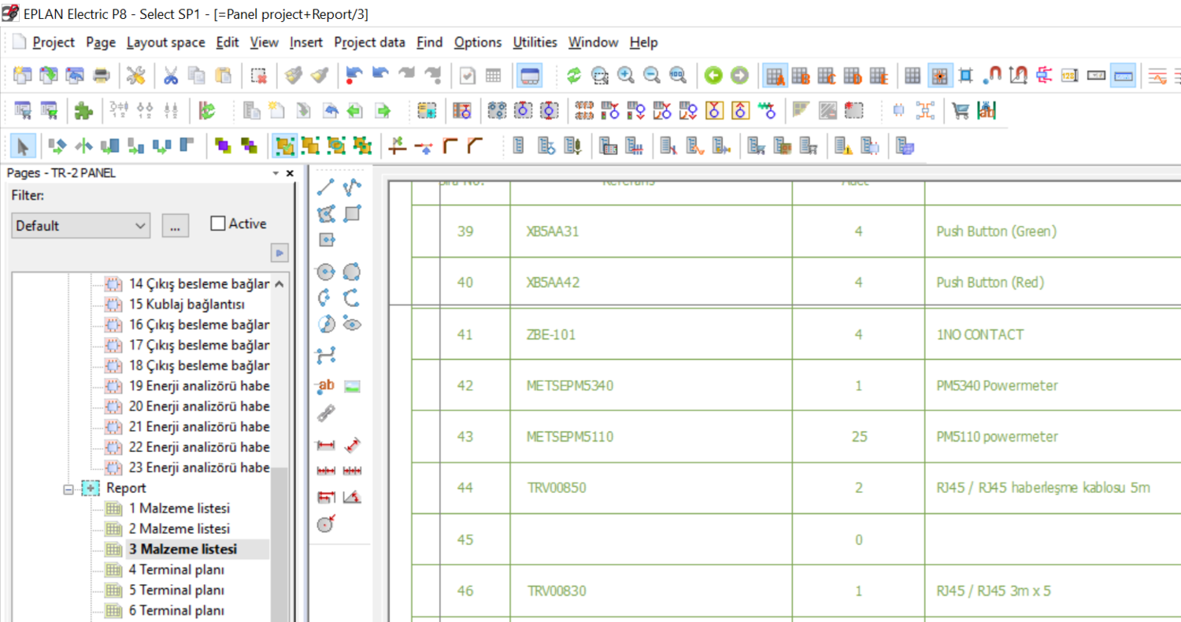Select the Line drawing tool

pos(326,187)
